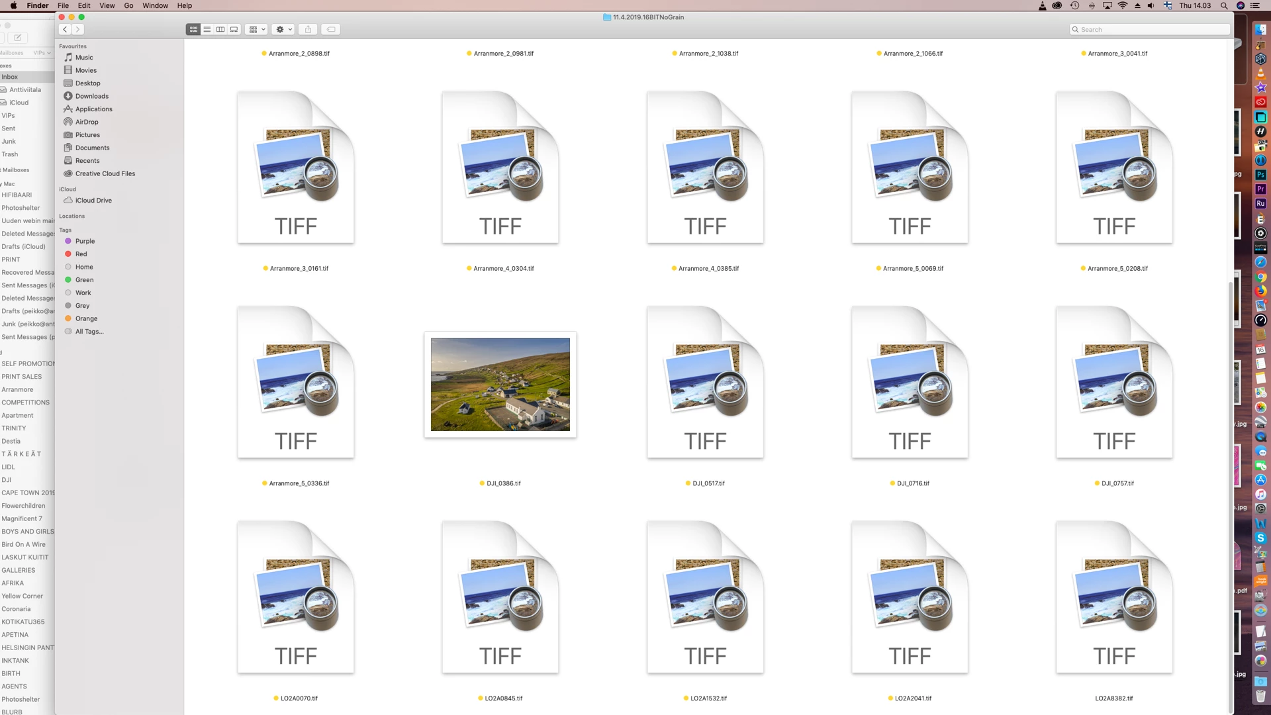The width and height of the screenshot is (1271, 715).
Task: Switch to column view
Action: tap(220, 29)
